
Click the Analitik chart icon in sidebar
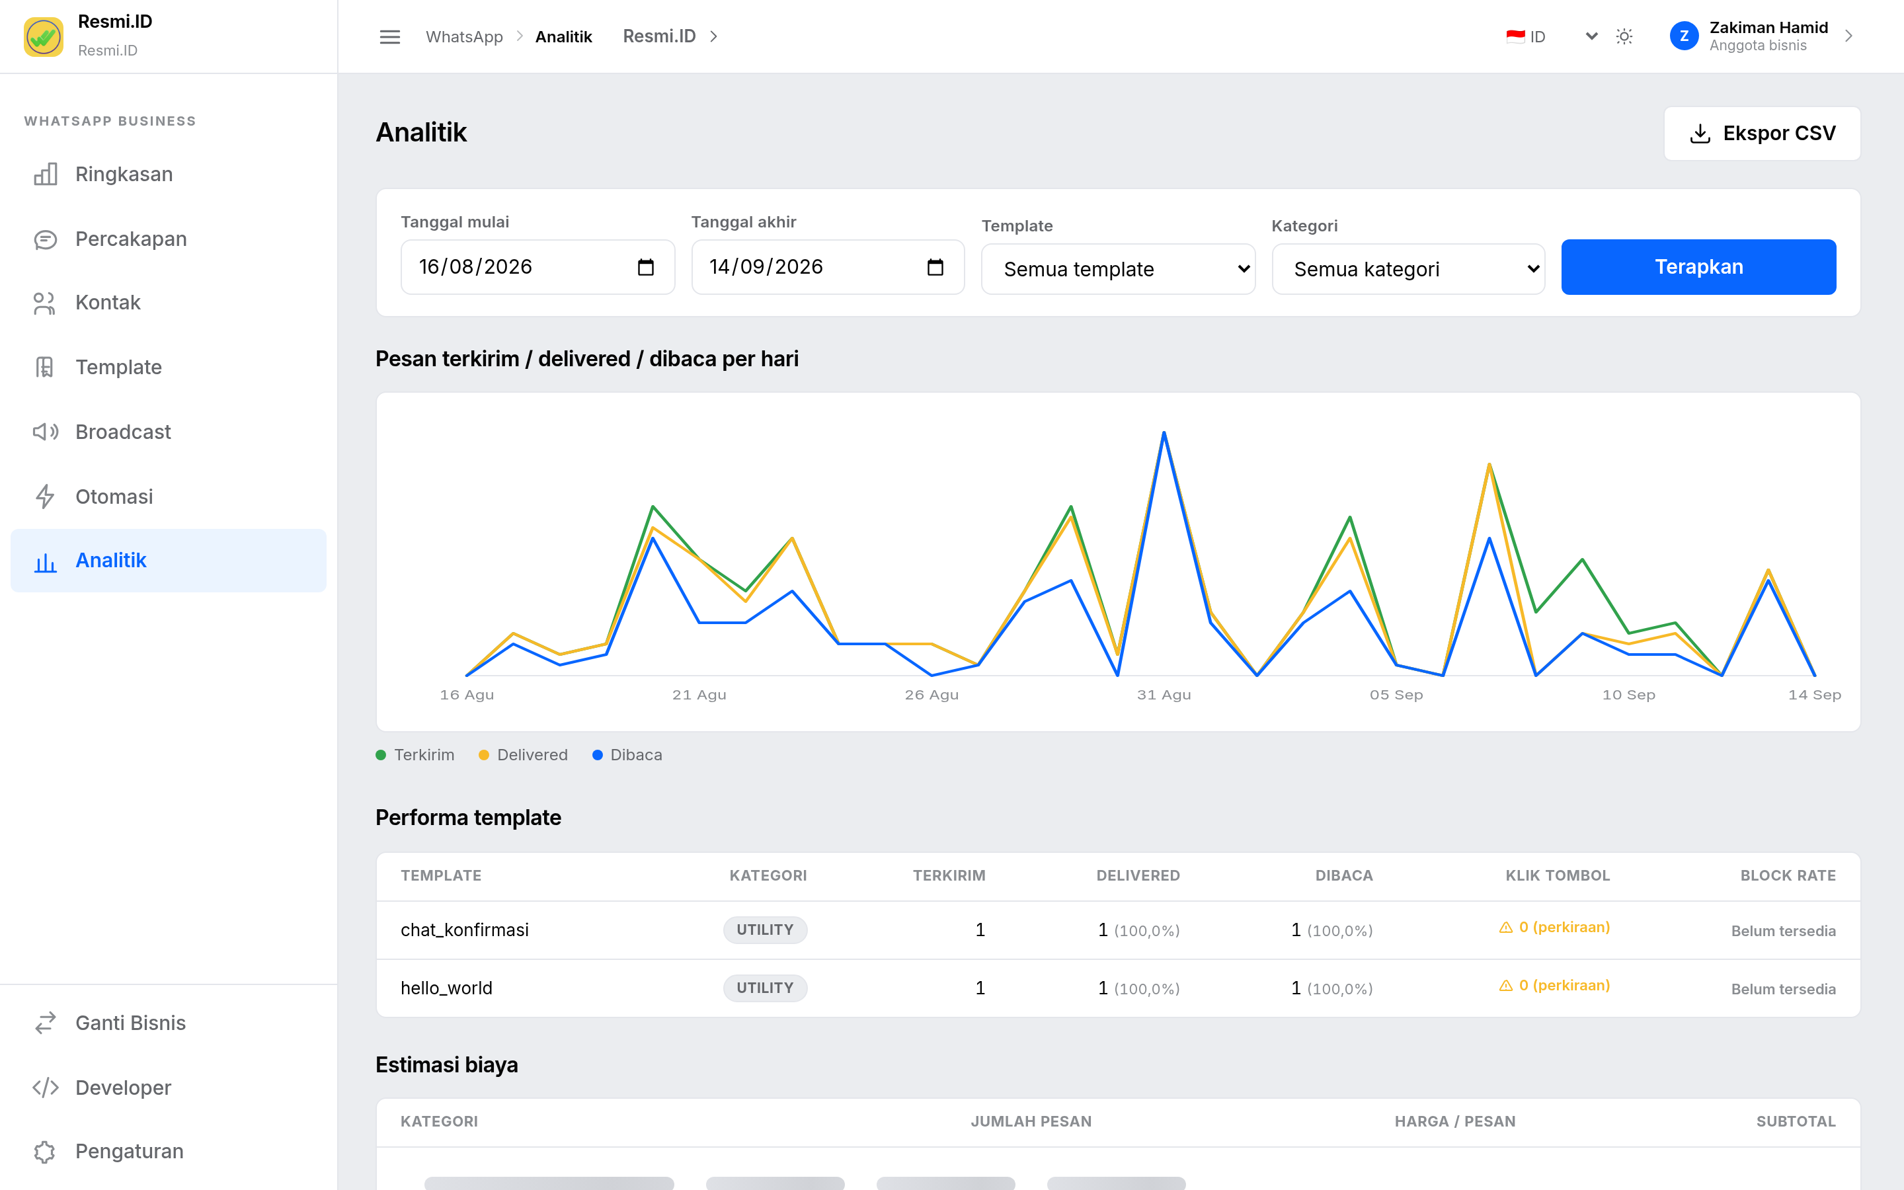click(46, 561)
